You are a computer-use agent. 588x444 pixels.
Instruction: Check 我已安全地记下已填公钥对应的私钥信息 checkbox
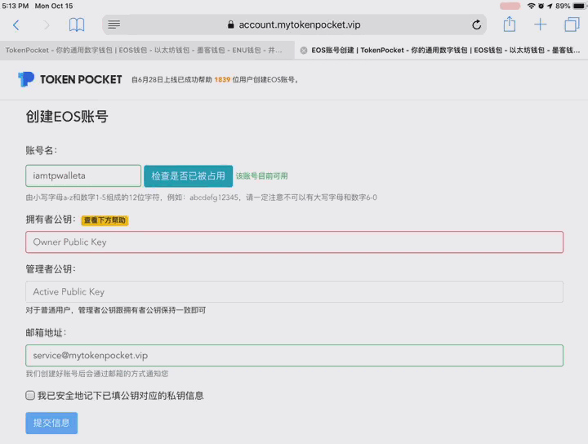[30, 395]
